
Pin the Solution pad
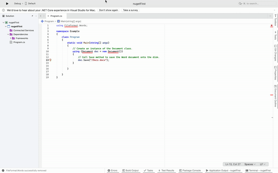tap(32, 16)
